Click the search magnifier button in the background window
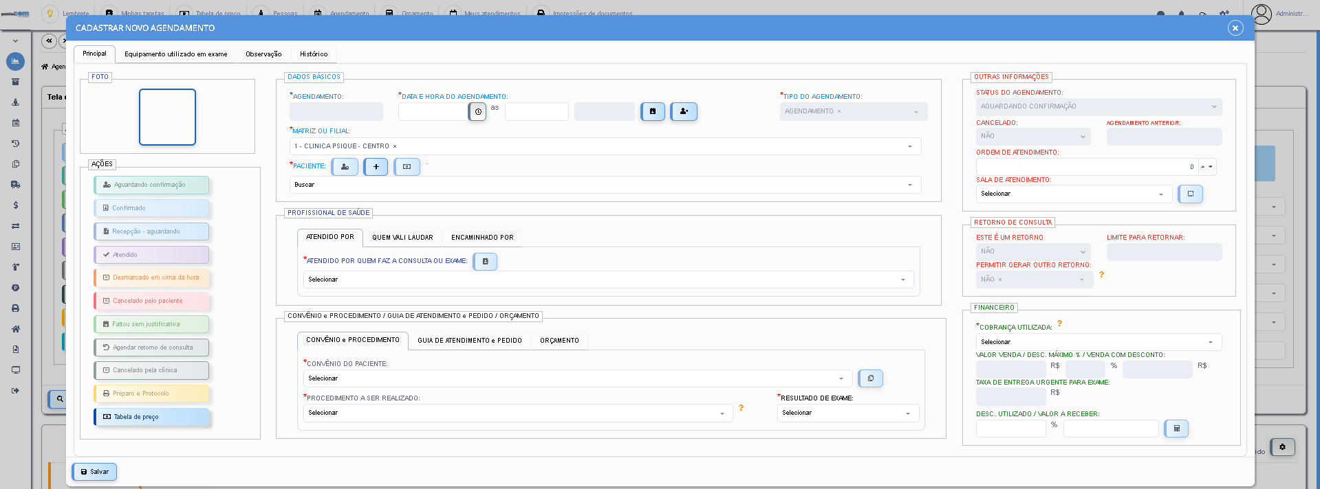This screenshot has height=489, width=1320. click(x=59, y=399)
